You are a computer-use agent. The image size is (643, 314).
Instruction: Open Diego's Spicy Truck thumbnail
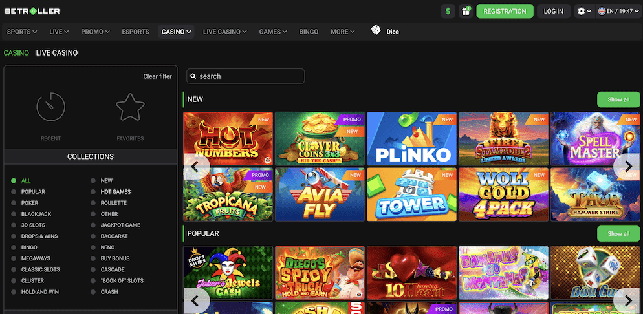[x=320, y=273]
